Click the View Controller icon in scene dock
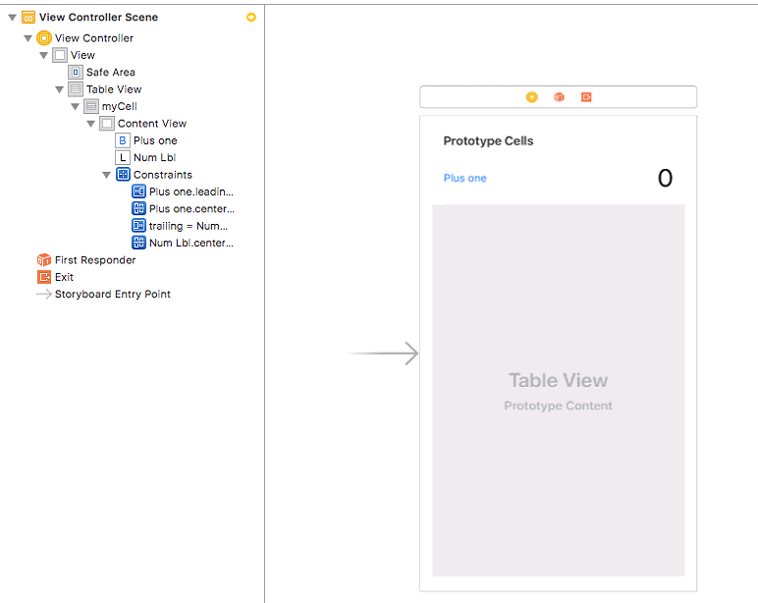 [x=532, y=97]
